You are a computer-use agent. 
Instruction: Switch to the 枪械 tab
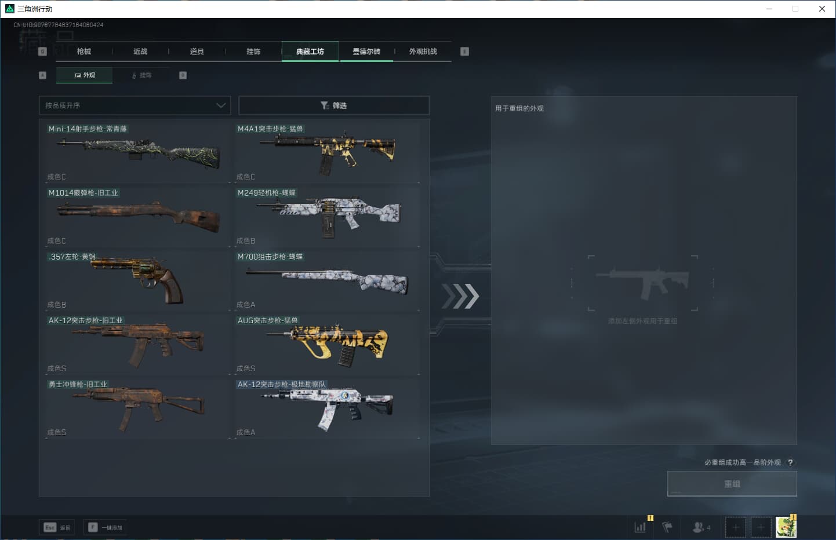[84, 52]
